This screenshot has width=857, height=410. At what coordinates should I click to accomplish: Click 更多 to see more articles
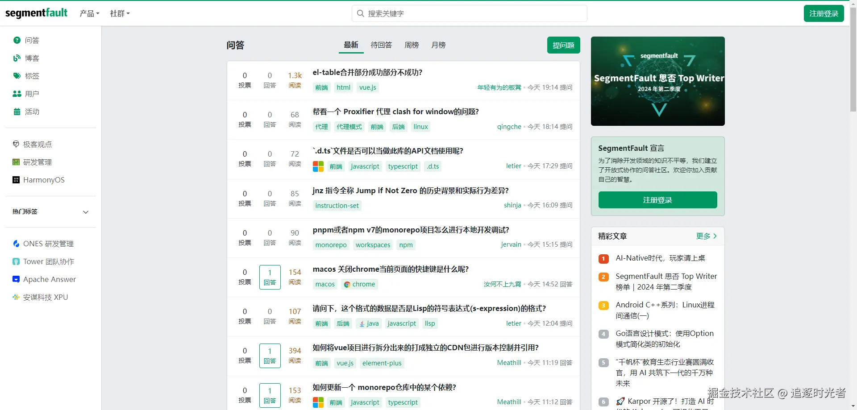[x=707, y=236]
